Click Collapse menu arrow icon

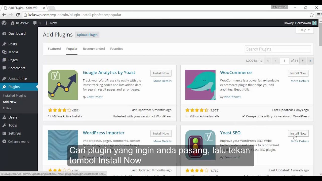(4, 142)
